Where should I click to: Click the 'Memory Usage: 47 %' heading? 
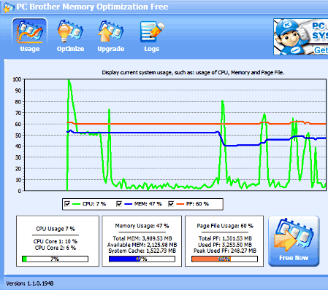(142, 226)
